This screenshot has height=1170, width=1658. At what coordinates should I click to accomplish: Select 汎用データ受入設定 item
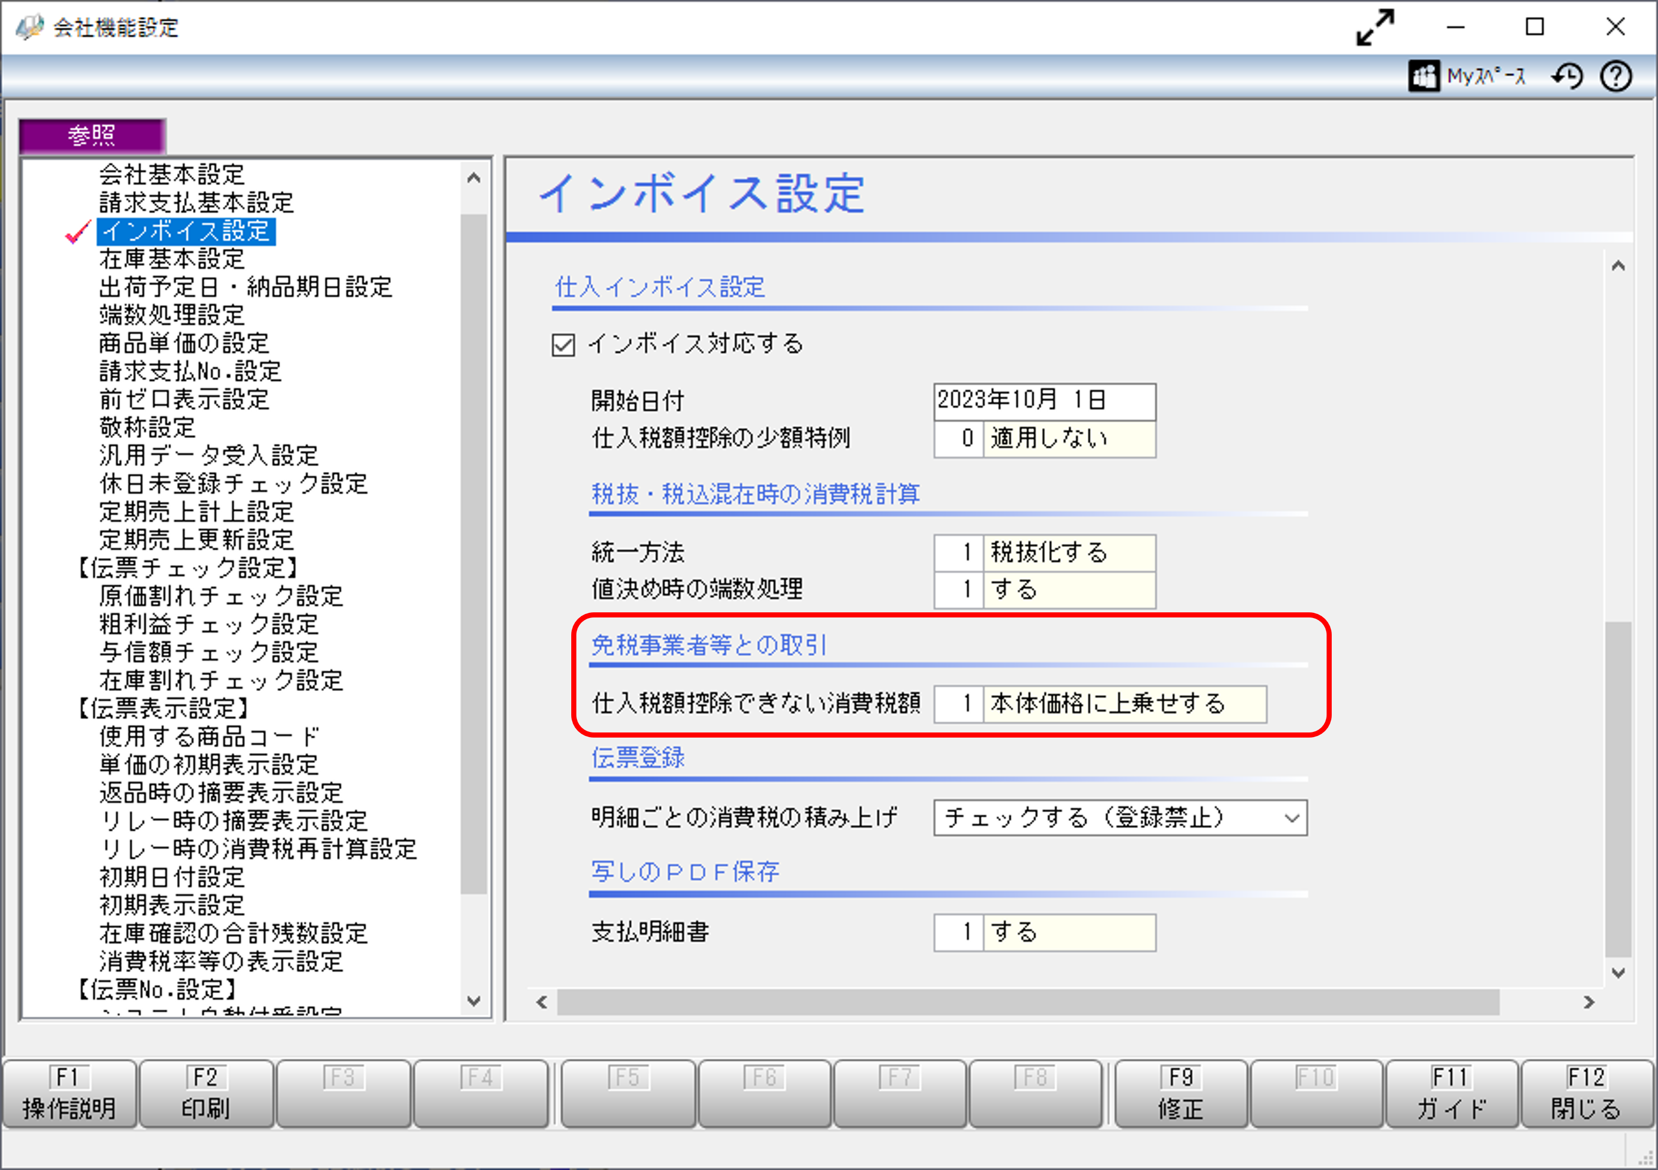pos(209,455)
